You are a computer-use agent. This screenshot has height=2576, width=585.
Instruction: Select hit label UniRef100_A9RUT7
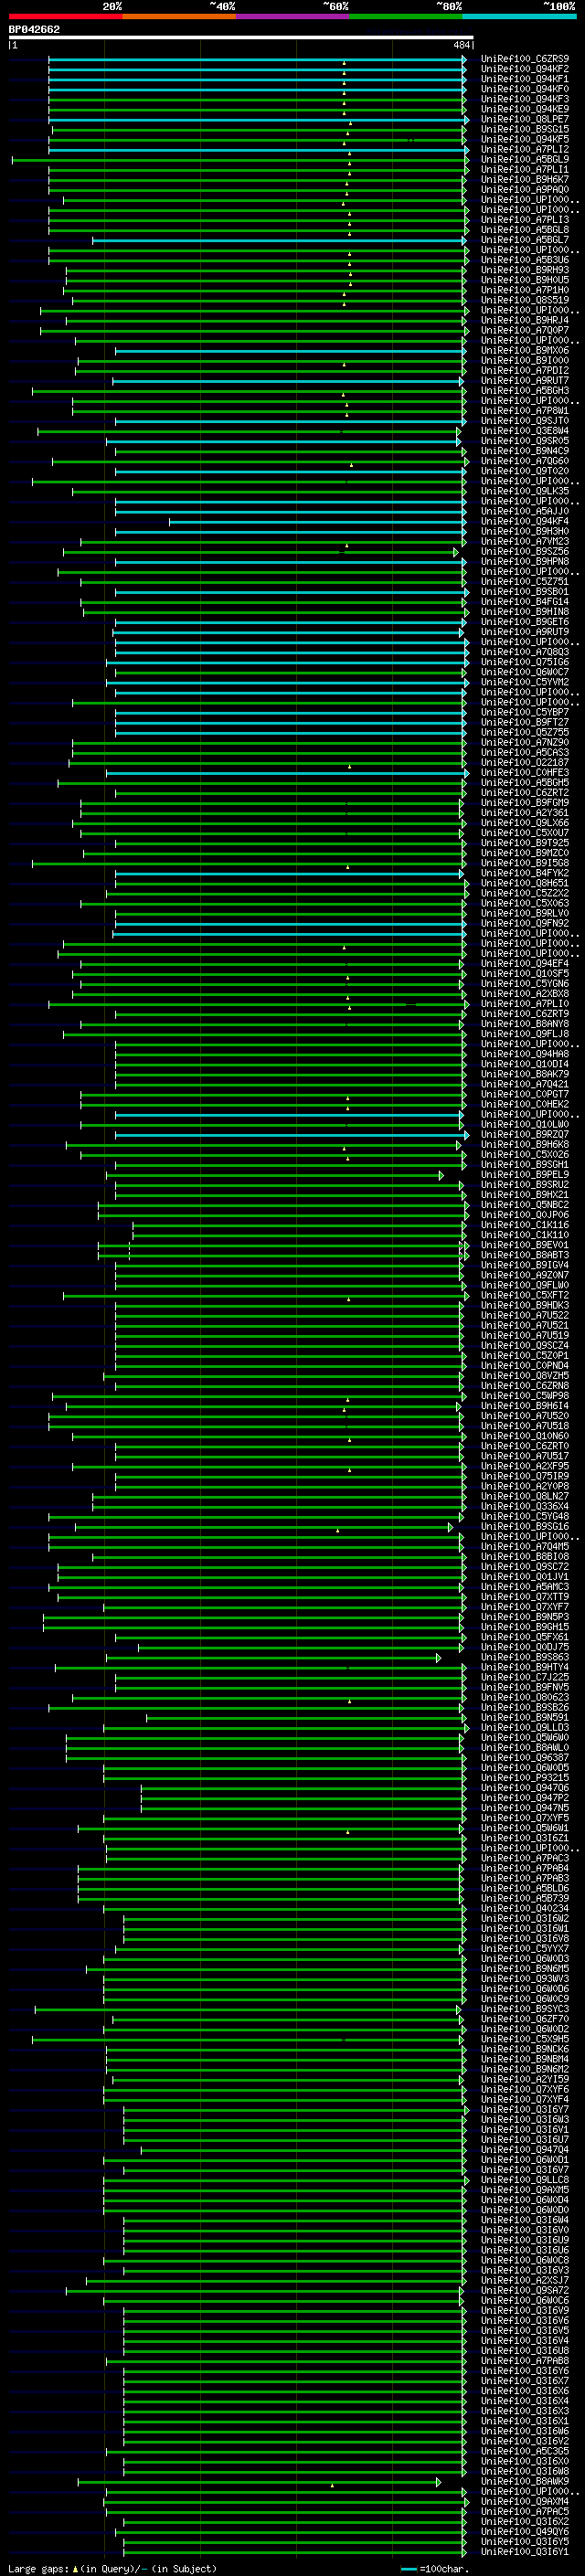point(524,381)
